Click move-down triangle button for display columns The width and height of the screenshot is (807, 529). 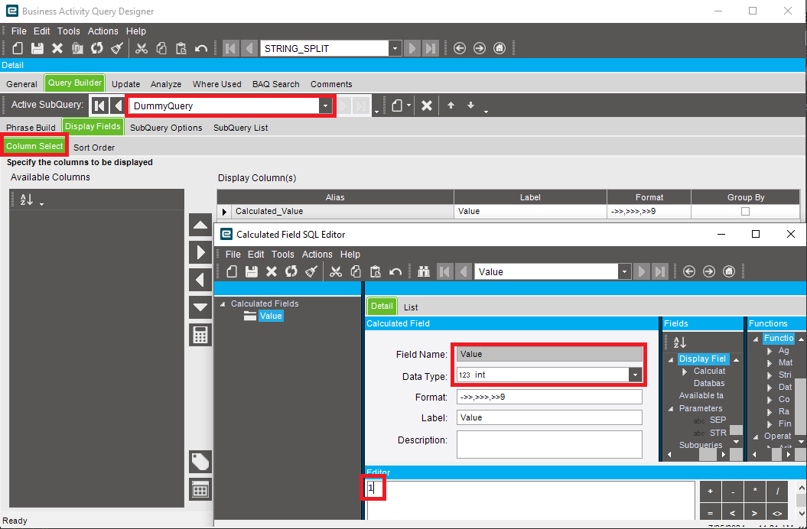pos(200,307)
